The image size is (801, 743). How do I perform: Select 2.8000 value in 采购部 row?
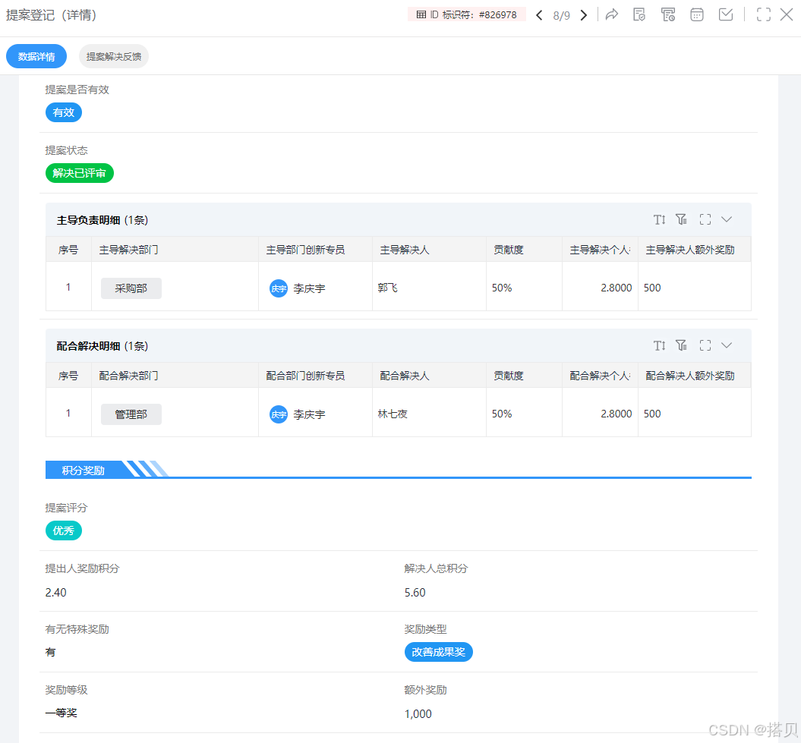coord(600,288)
